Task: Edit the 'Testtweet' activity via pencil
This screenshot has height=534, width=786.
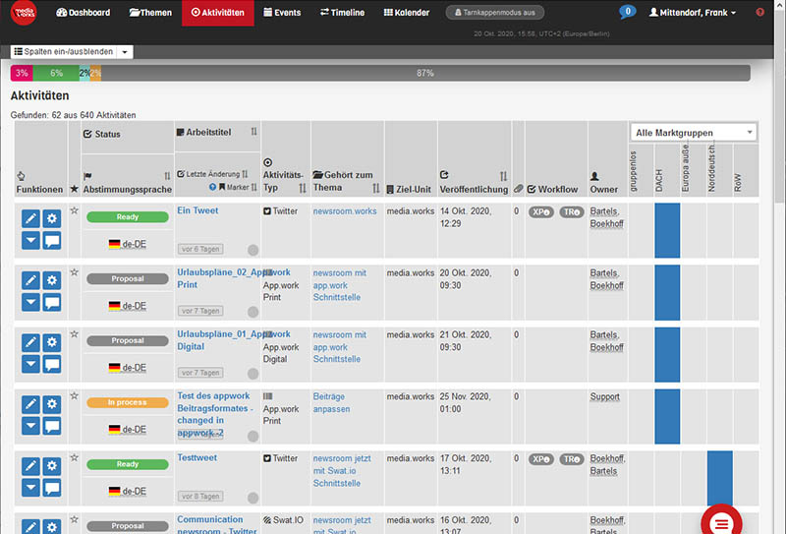Action: coord(30,465)
